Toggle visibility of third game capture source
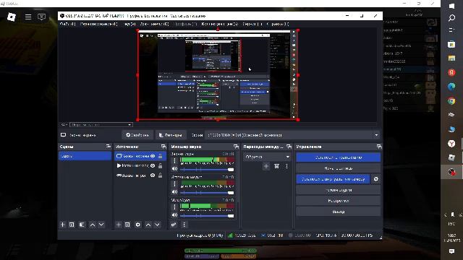 click(153, 175)
